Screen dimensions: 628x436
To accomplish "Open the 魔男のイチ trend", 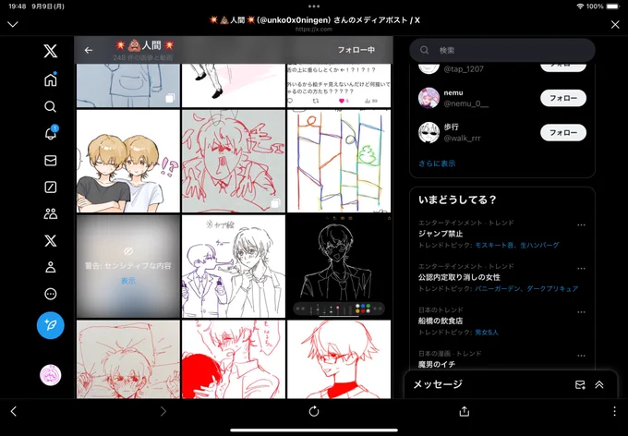I will pos(437,364).
